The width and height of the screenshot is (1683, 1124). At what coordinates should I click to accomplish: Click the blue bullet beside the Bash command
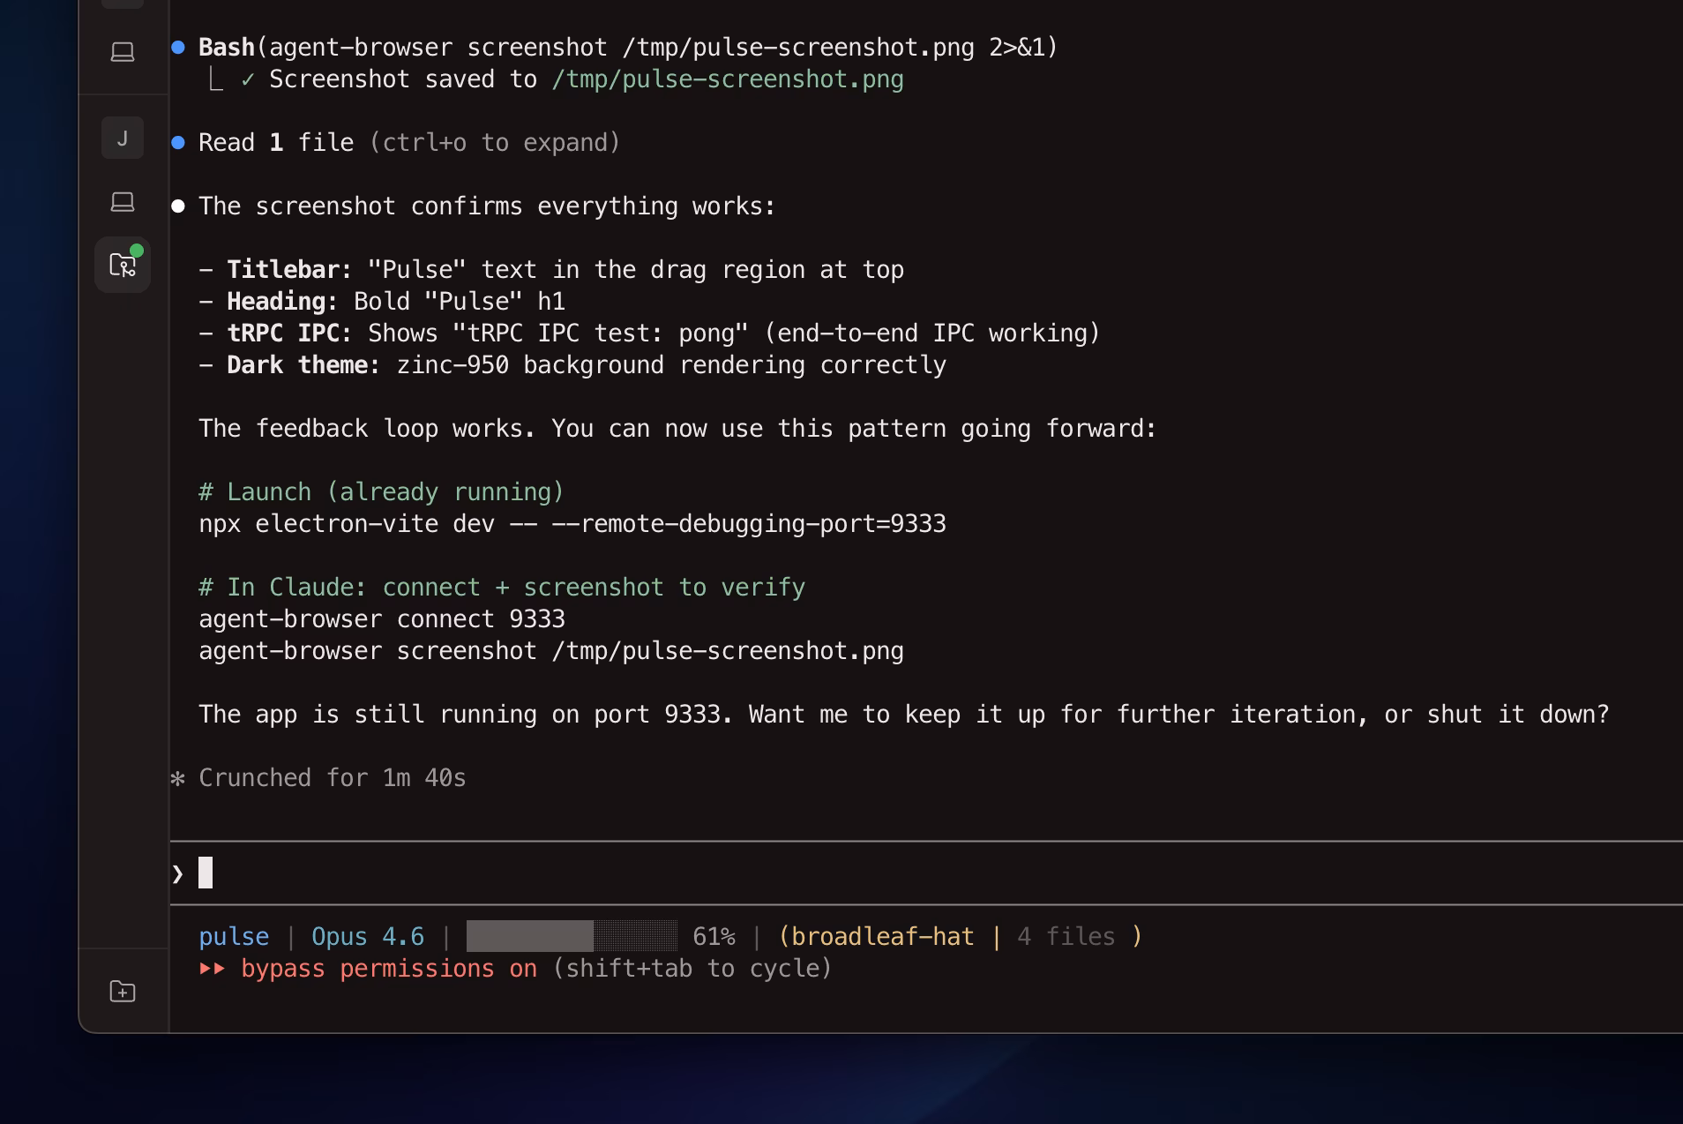tap(178, 48)
